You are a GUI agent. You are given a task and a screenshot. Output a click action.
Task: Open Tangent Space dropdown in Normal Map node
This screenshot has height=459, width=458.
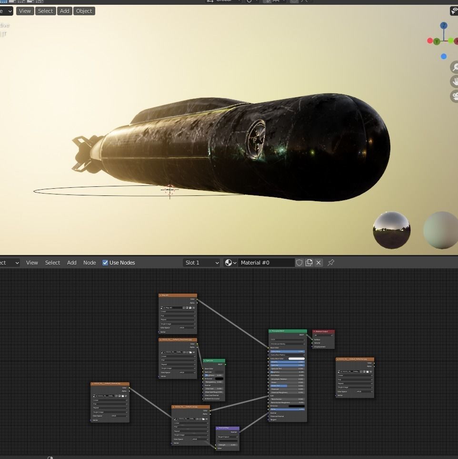tap(228, 437)
